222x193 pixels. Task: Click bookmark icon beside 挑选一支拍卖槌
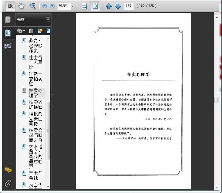24,74
